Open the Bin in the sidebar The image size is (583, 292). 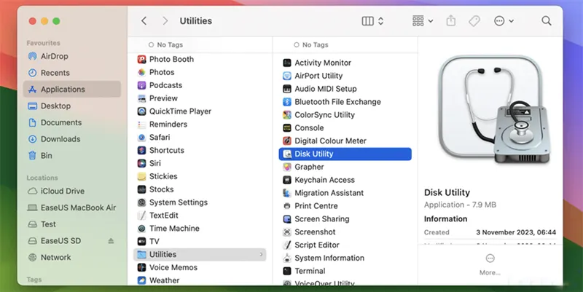coord(71,156)
